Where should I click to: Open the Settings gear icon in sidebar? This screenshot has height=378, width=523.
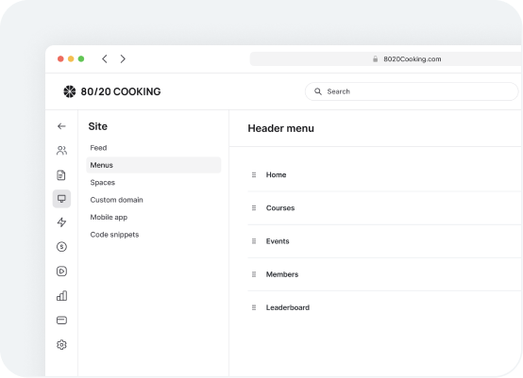(61, 345)
